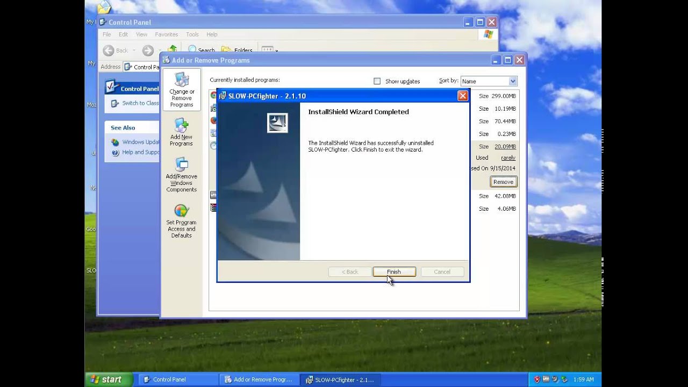Open the Favorites menu in Control Panel
The width and height of the screenshot is (688, 387).
pyautogui.click(x=166, y=34)
